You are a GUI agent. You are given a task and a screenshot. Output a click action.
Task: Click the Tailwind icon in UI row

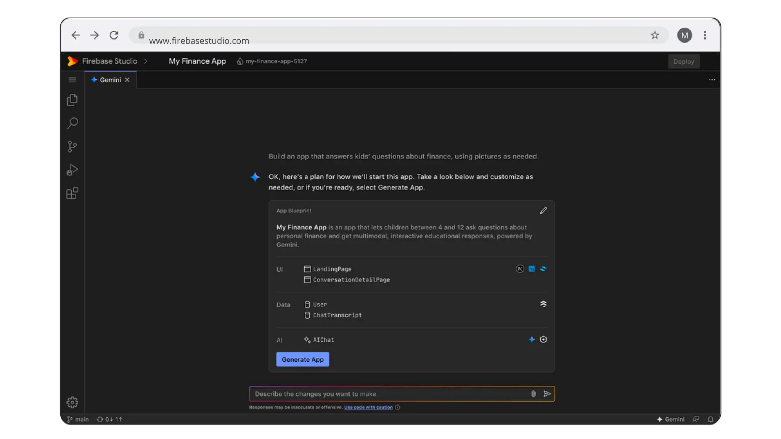pos(543,269)
